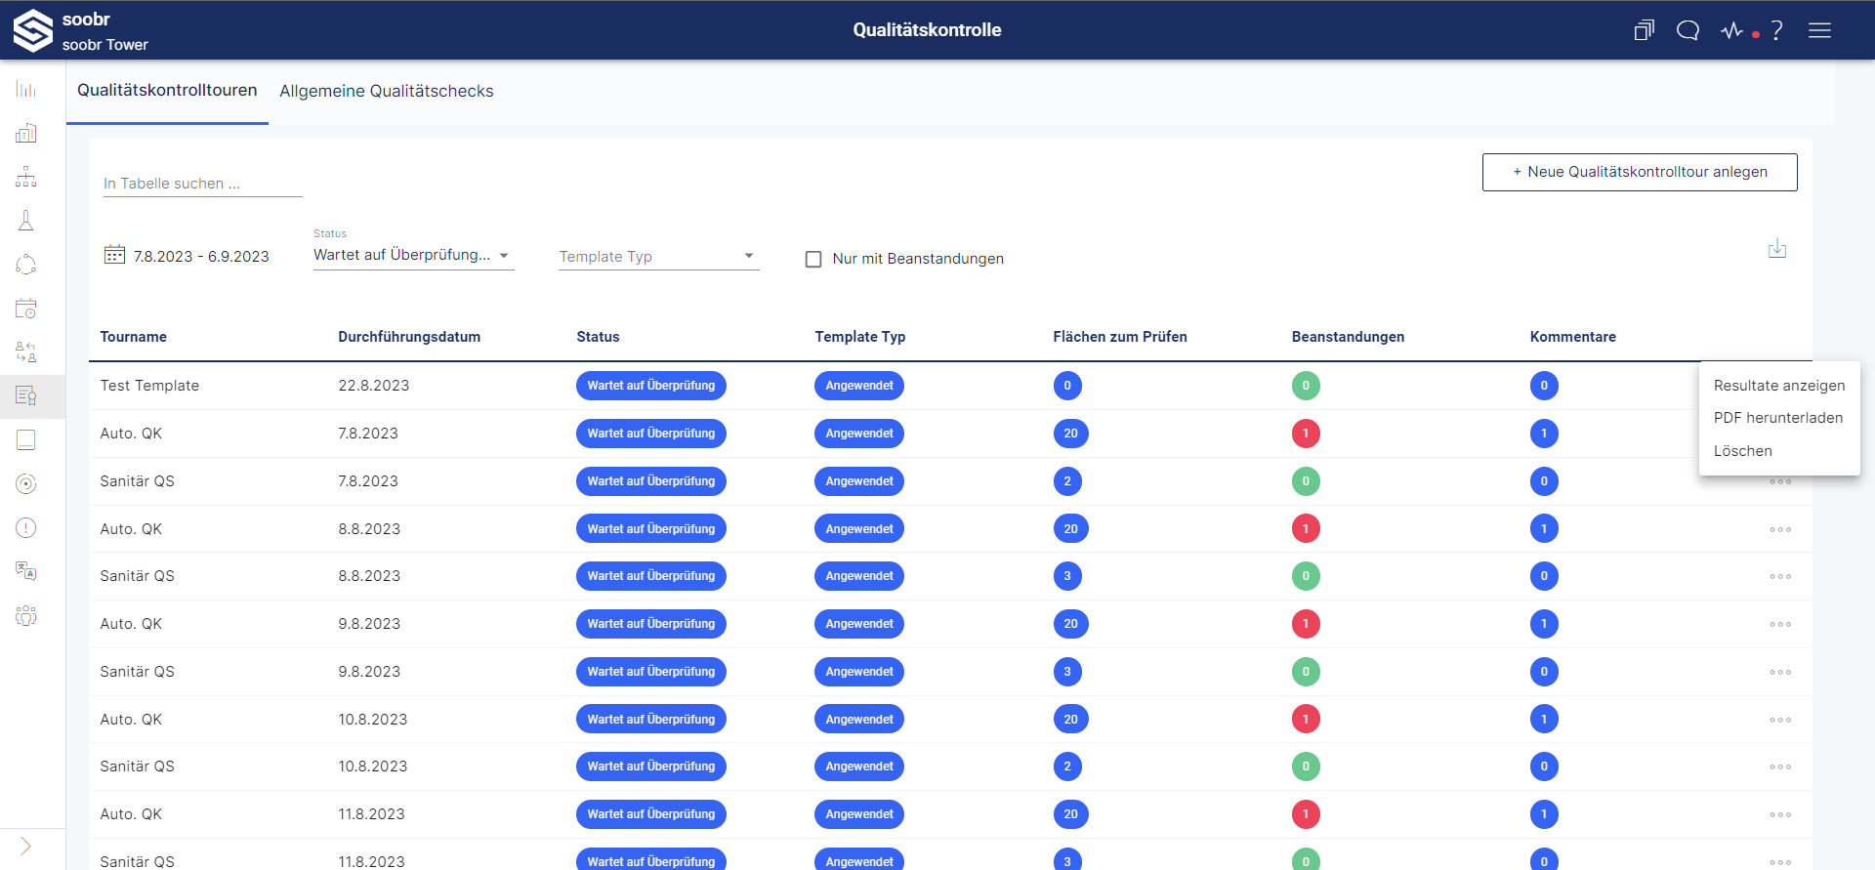Viewport: 1875px width, 870px height.
Task: Sort by Kommentare column header
Action: [1572, 337]
